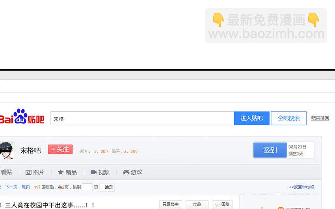The height and width of the screenshot is (209, 335).
Task: Click the page number jump input box
Action: click(x=87, y=187)
